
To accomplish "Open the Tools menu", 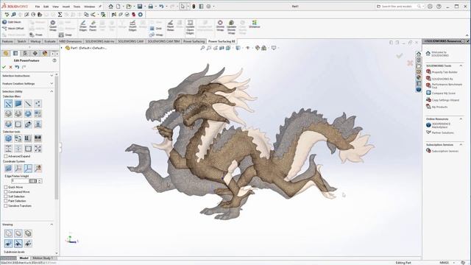I will coord(77,7).
